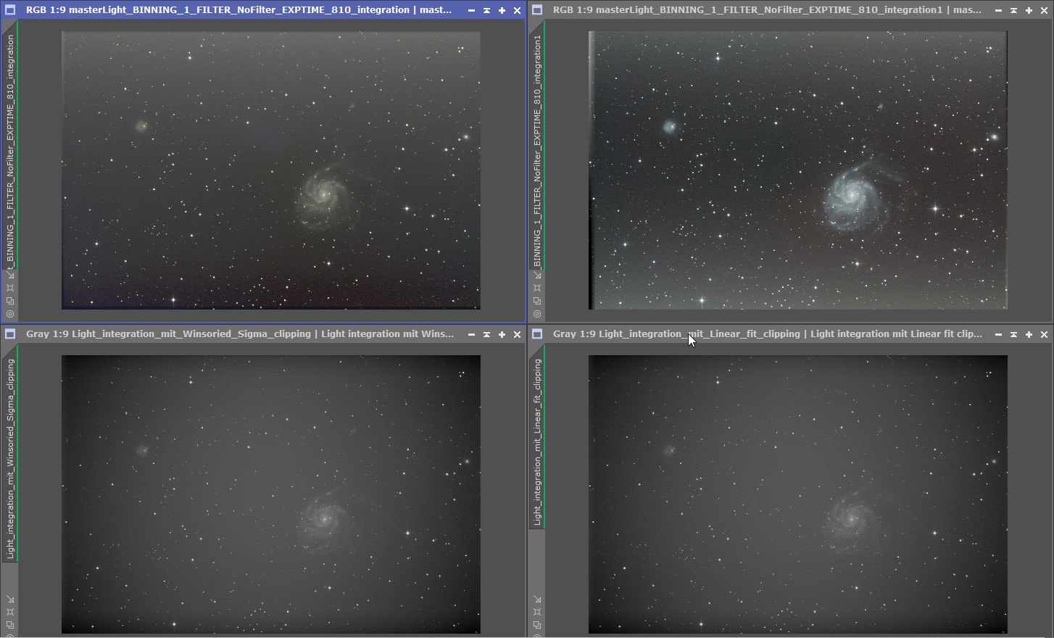Maximize the Linear fit clipping window

coord(1029,335)
